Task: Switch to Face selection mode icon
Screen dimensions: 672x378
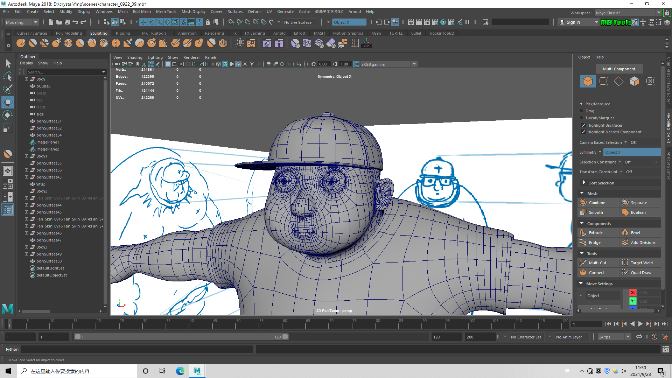Action: (x=634, y=81)
